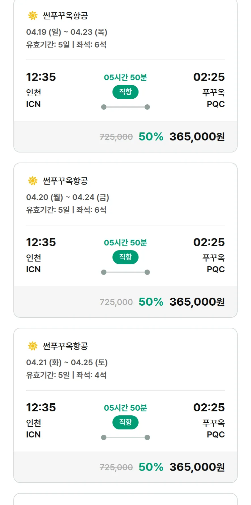Click the 365,000원 price on the 04.21 flight
This screenshot has width=251, height=505.
[197, 467]
